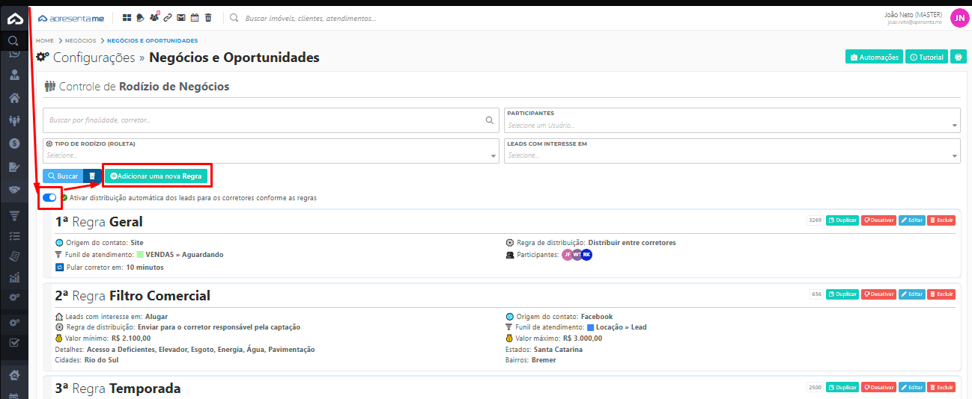972x399 pixels.
Task: Expand the Tipo de Rodízio (Roleta) dropdown
Action: (x=271, y=155)
